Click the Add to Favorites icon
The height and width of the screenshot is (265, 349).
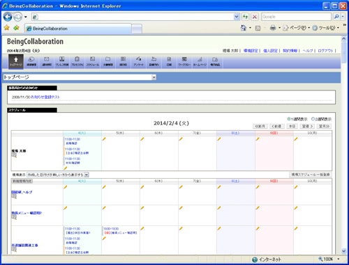[x=16, y=28]
